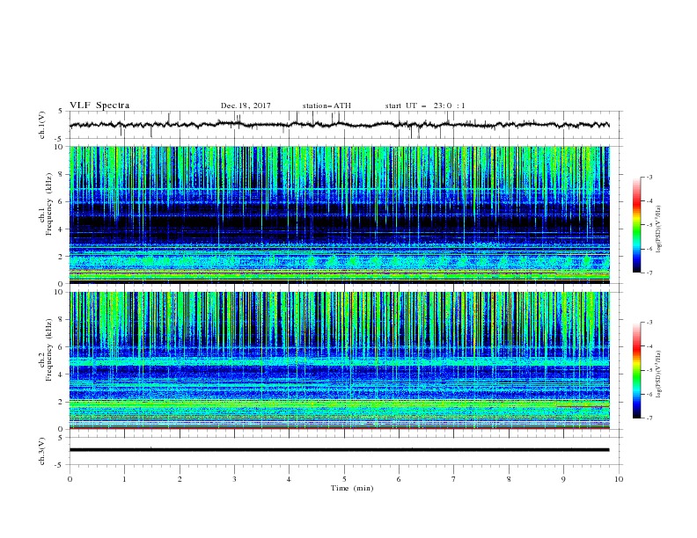Image resolution: width=697 pixels, height=538 pixels.
Task: Click the 'VLF Spectra' title text
Action: (99, 105)
